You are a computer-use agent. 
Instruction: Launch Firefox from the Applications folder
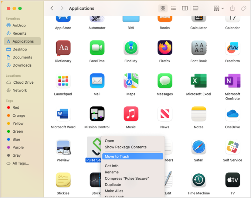pos(165,48)
